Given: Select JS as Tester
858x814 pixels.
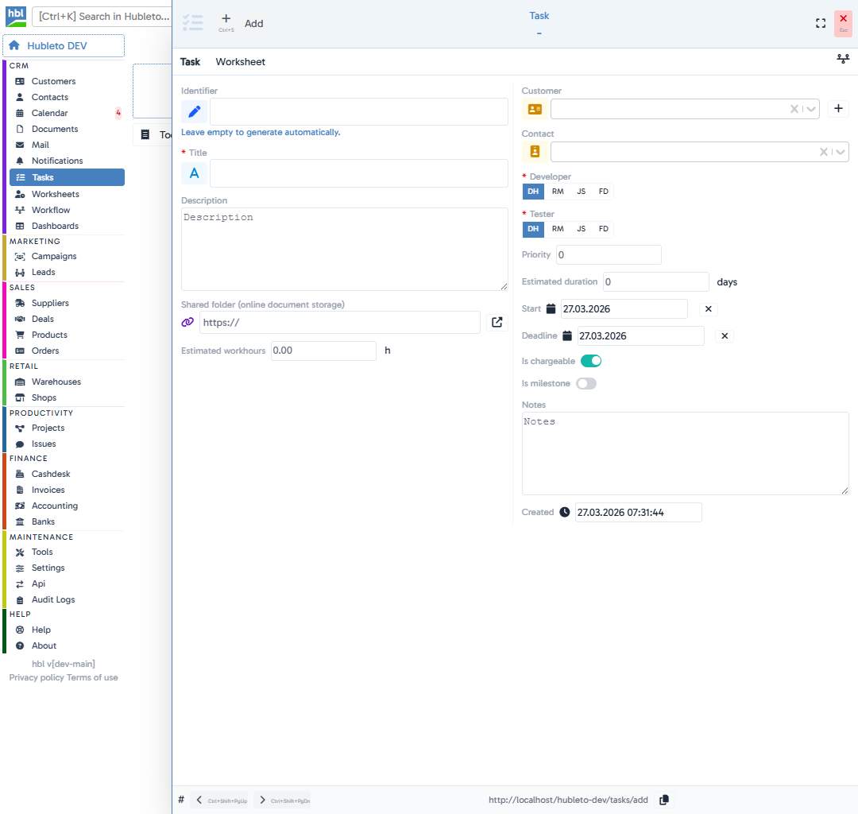Looking at the screenshot, I should point(581,229).
